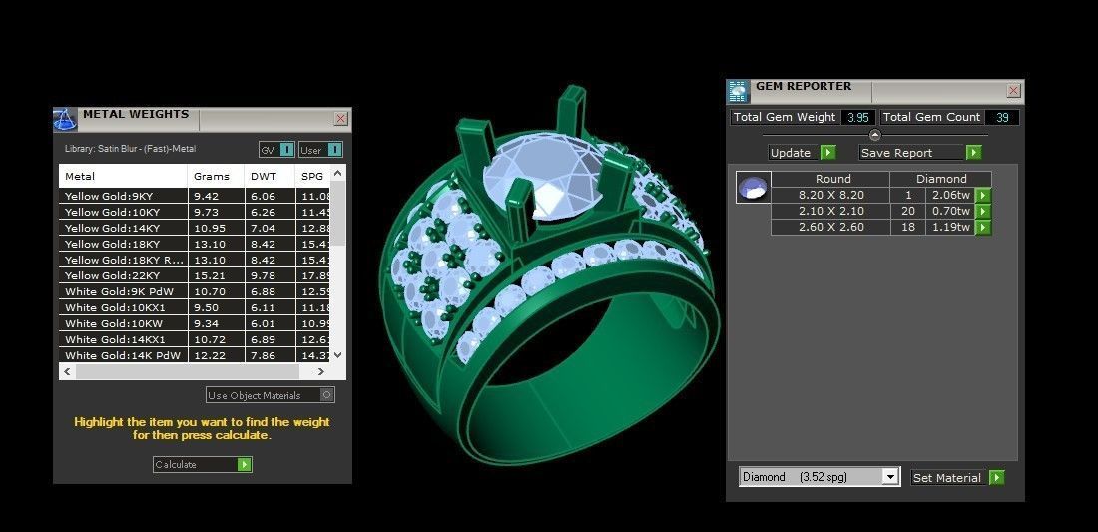Click the 1.19tw weight cell
The image size is (1098, 532).
tap(951, 228)
